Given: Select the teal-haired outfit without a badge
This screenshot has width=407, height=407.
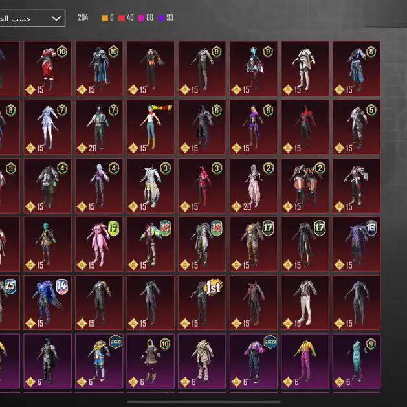Looking at the screenshot, I should [47, 244].
